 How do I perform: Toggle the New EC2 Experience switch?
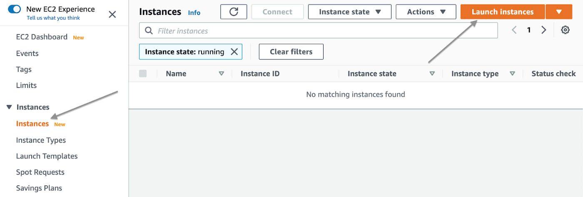(x=15, y=9)
